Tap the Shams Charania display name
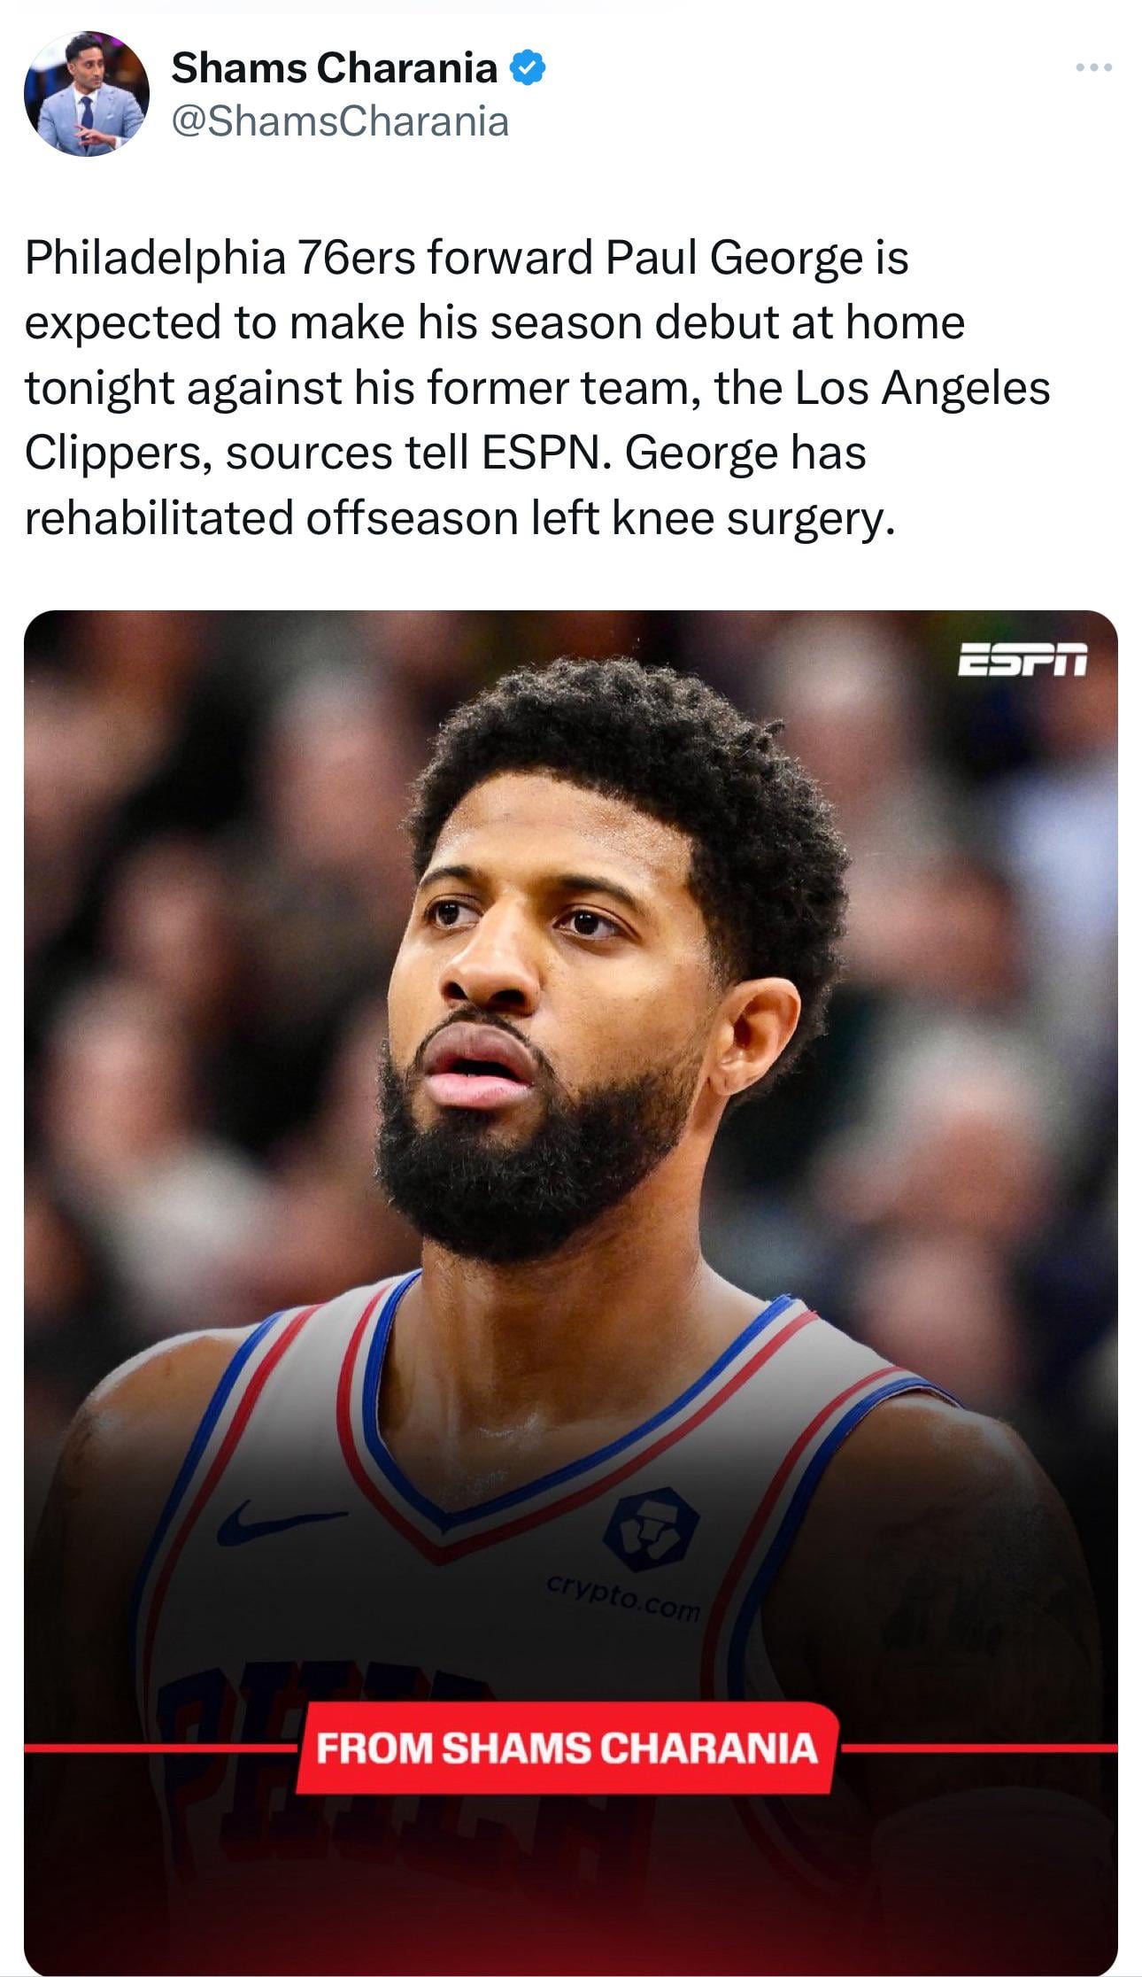The height and width of the screenshot is (1977, 1142). tap(334, 68)
